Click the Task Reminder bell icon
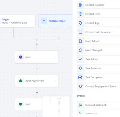This screenshot has height=117, width=120. point(80,68)
